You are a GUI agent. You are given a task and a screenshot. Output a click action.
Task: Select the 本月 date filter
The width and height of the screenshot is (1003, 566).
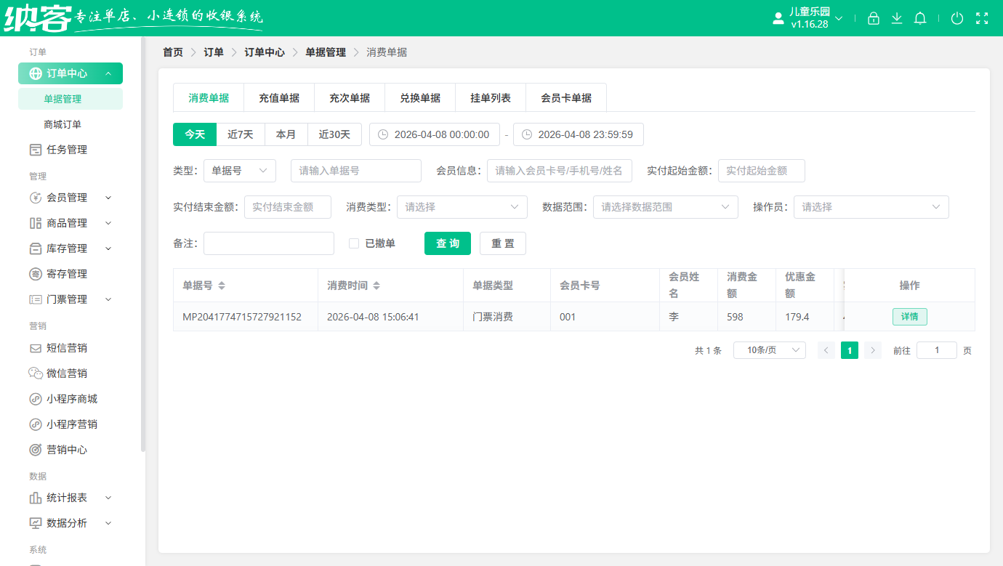(x=286, y=134)
